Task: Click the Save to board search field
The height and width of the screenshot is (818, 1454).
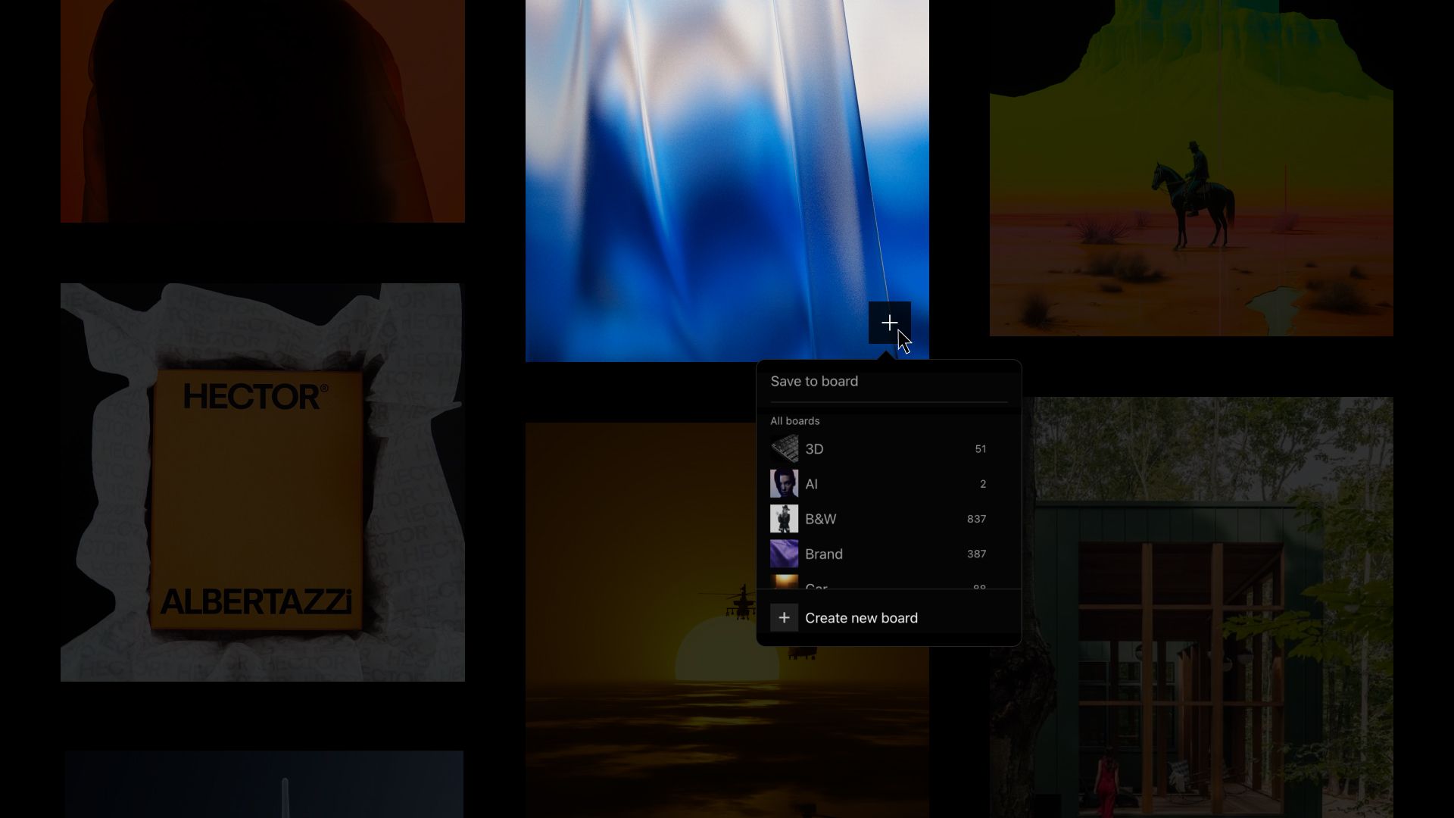Action: 888,382
